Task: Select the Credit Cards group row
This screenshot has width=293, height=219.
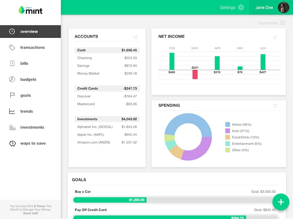Action: pyautogui.click(x=107, y=88)
